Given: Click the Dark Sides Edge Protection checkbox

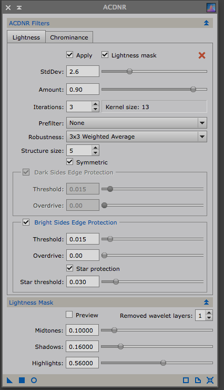Looking at the screenshot, I should click(x=26, y=172).
